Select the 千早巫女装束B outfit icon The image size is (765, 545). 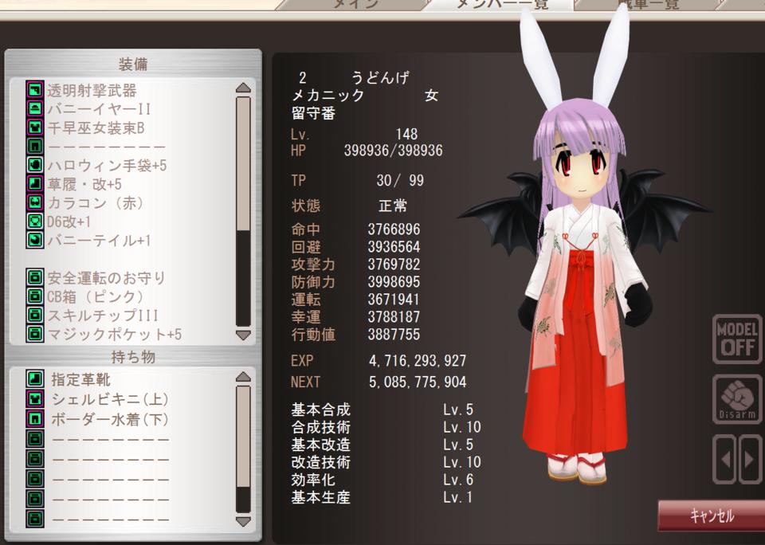[34, 127]
